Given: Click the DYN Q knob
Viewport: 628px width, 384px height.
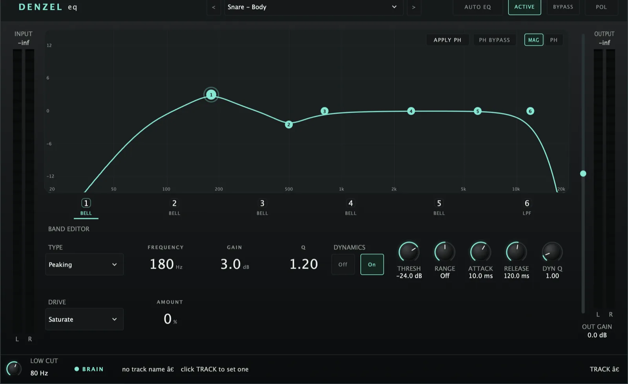Looking at the screenshot, I should click(x=552, y=252).
